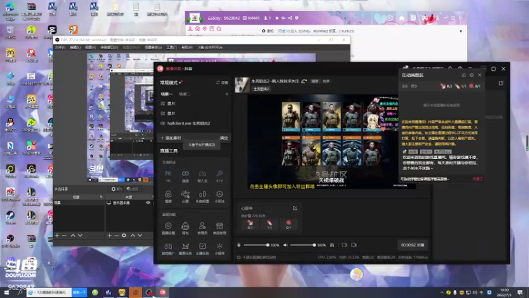Open the KTV tool icon
The height and width of the screenshot is (298, 529).
[x=220, y=176]
